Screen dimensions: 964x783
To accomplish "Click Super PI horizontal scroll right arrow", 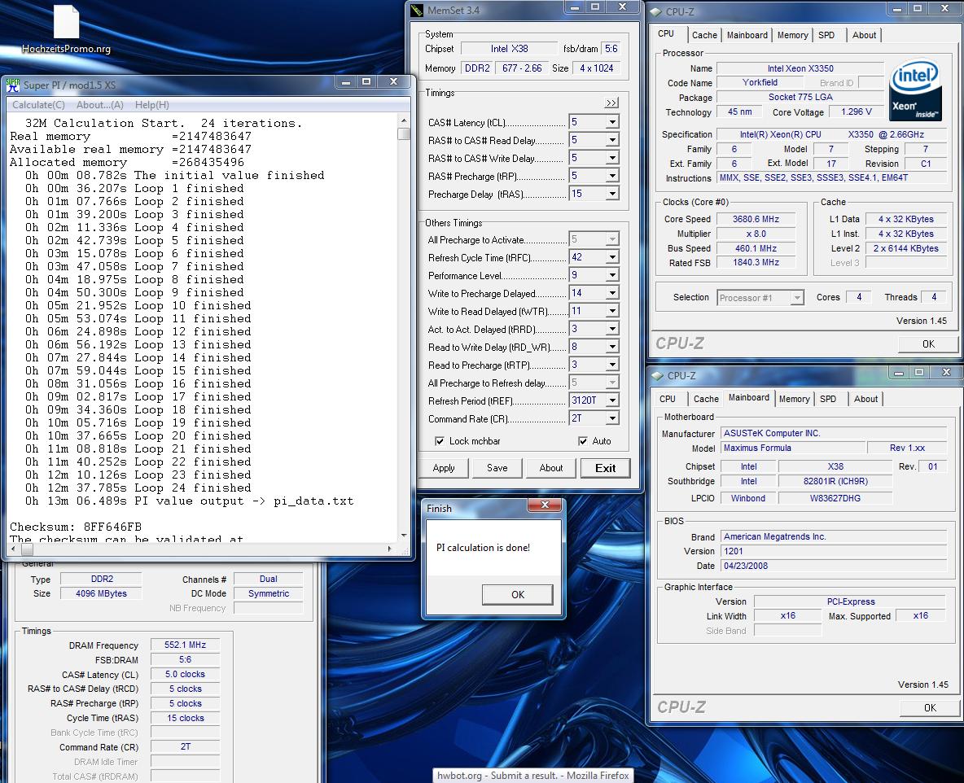I will pos(390,549).
